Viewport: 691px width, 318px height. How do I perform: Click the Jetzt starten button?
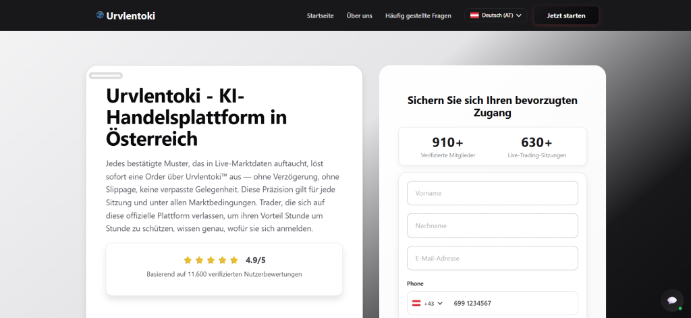coord(566,16)
